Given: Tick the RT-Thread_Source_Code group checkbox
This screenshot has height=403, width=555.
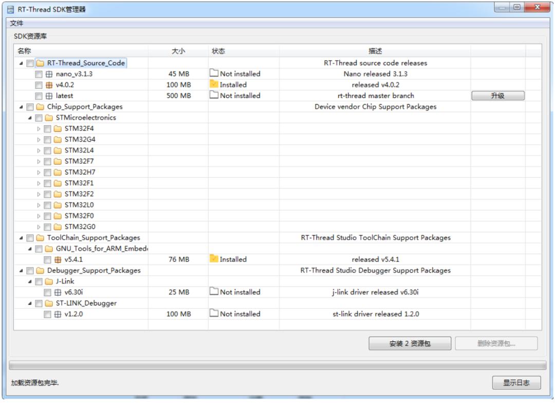Looking at the screenshot, I should click(x=30, y=63).
